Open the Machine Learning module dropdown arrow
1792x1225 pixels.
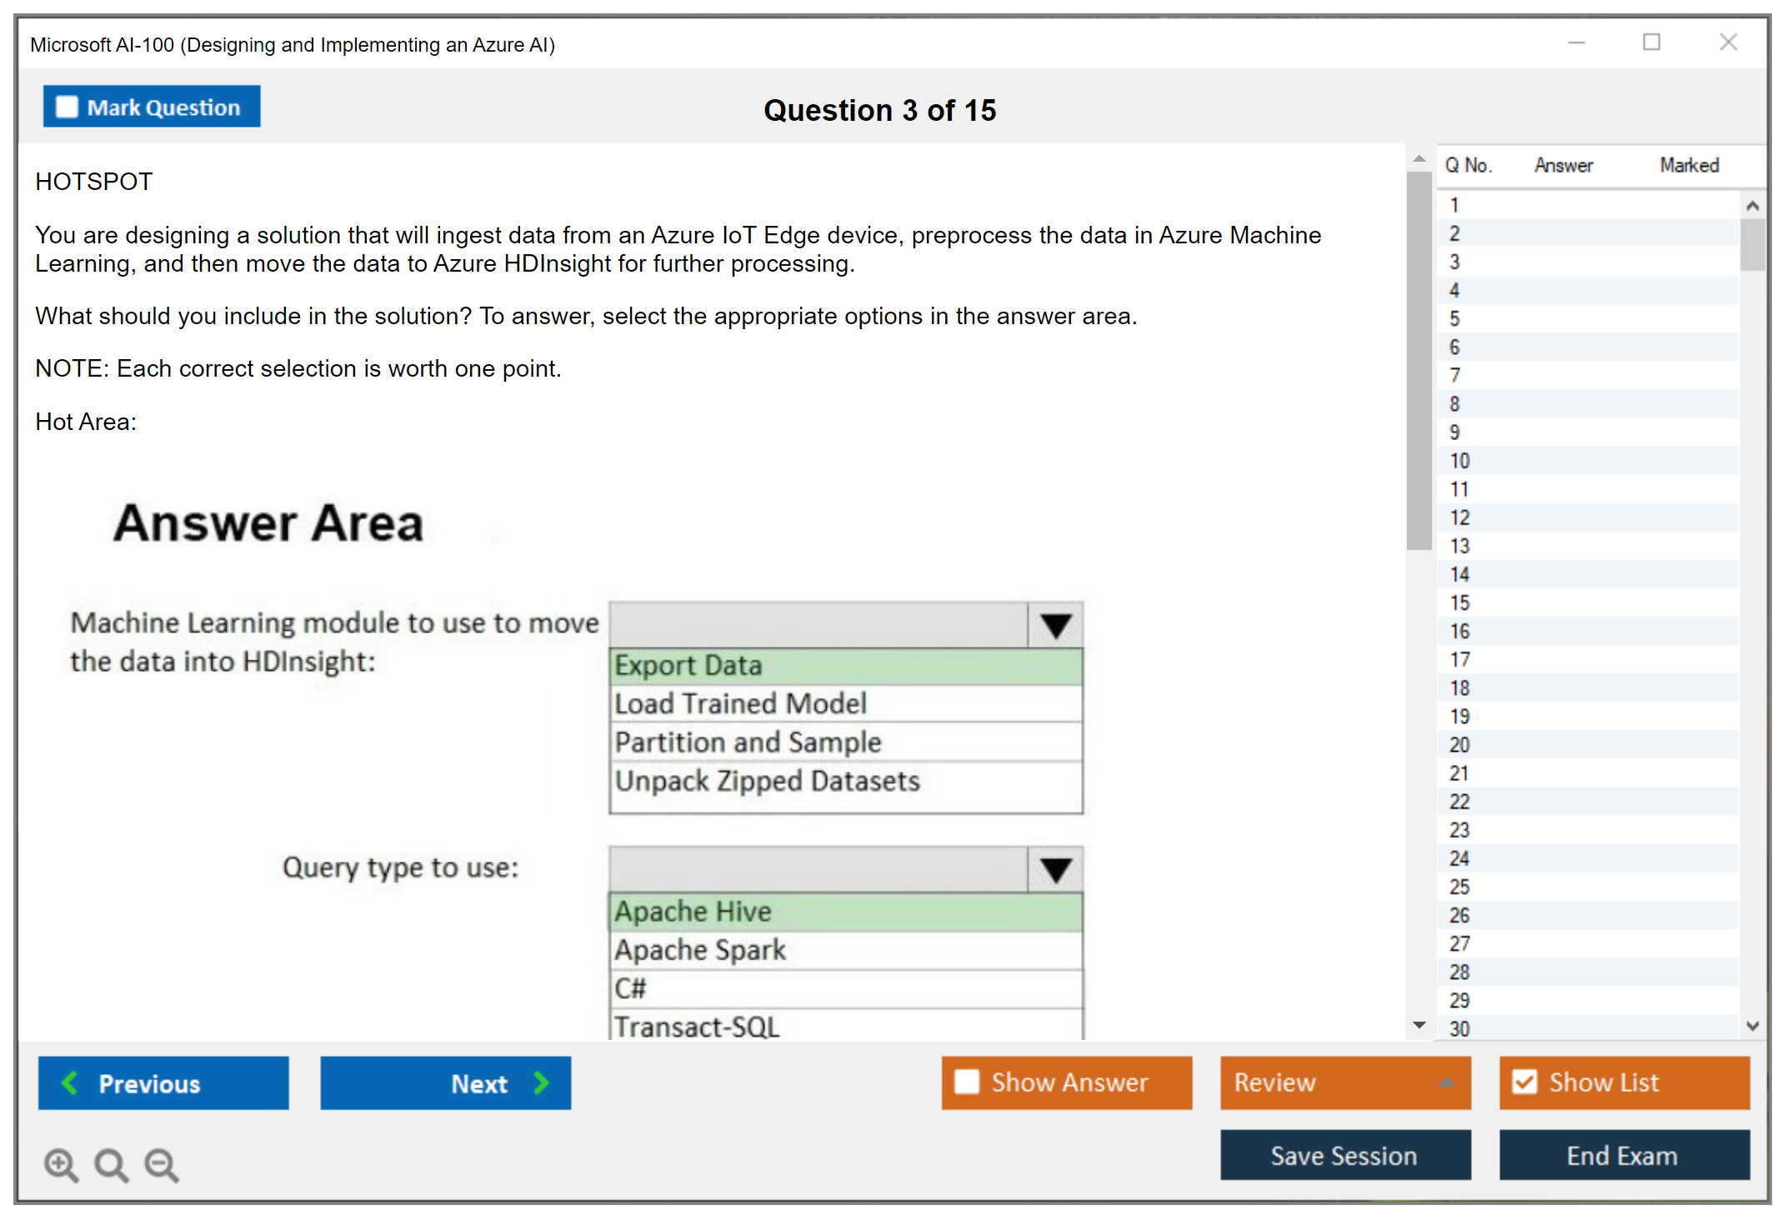coord(1055,625)
